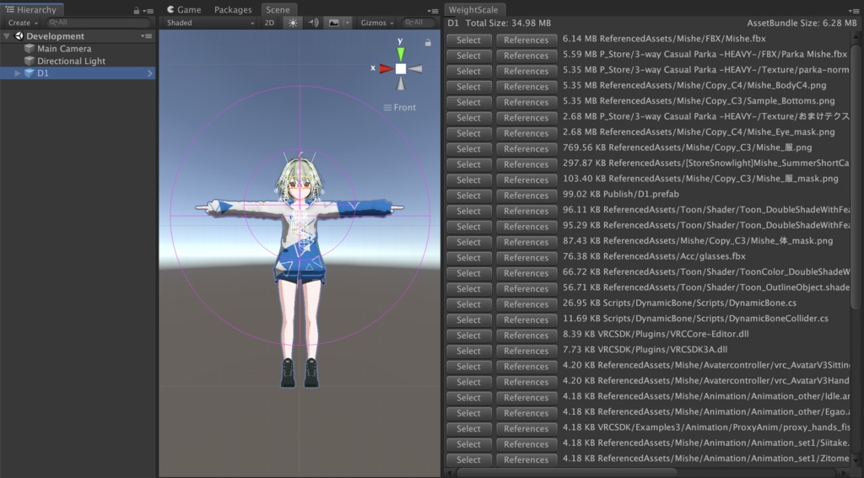Click the WeightScale vertical scrollbar
The height and width of the screenshot is (478, 864).
pyautogui.click(x=856, y=176)
